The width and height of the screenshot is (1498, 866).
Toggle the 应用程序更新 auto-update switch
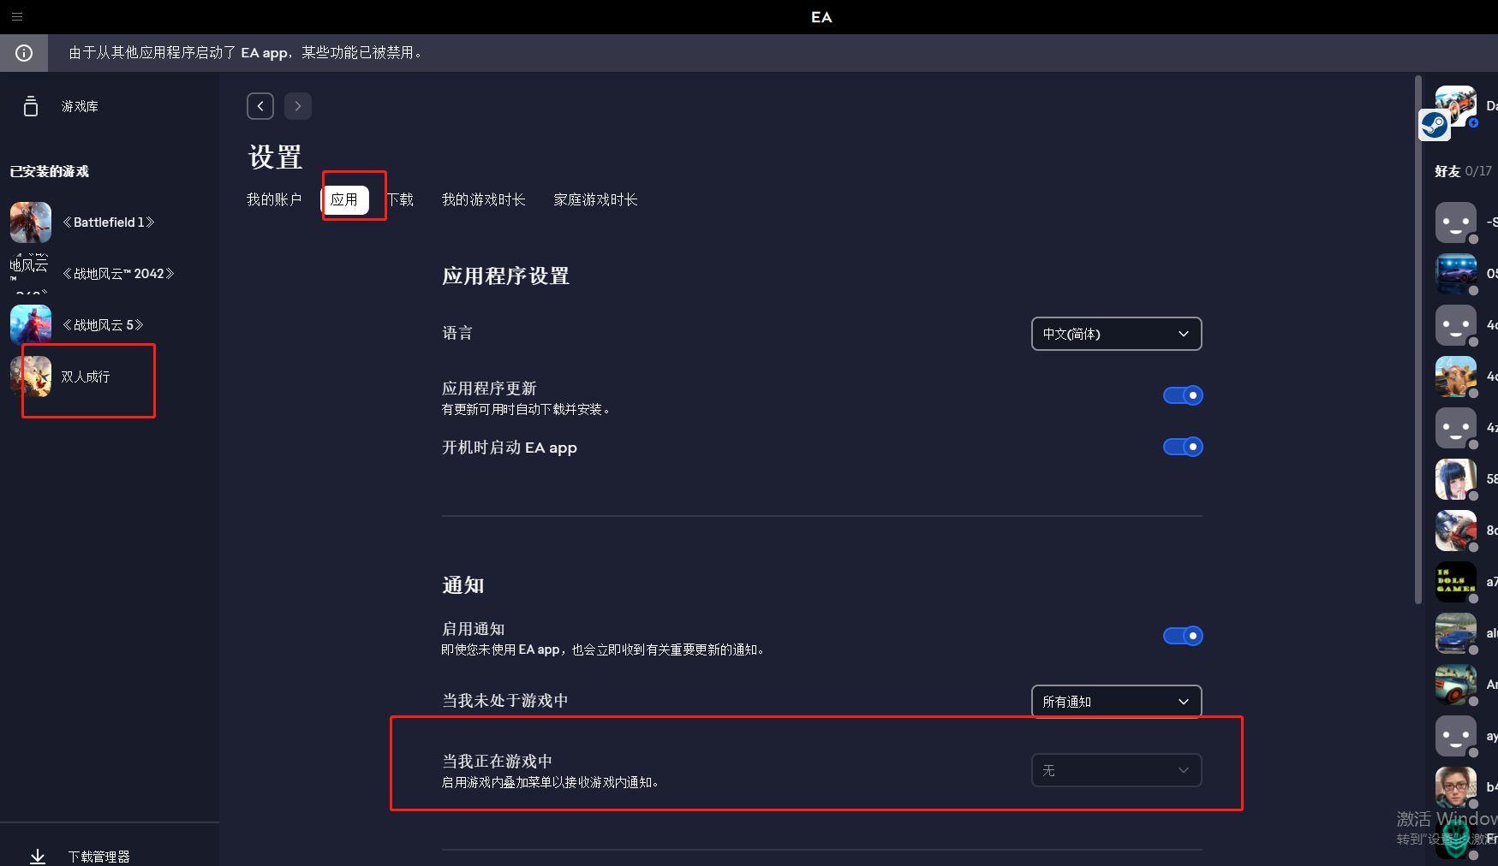1183,395
